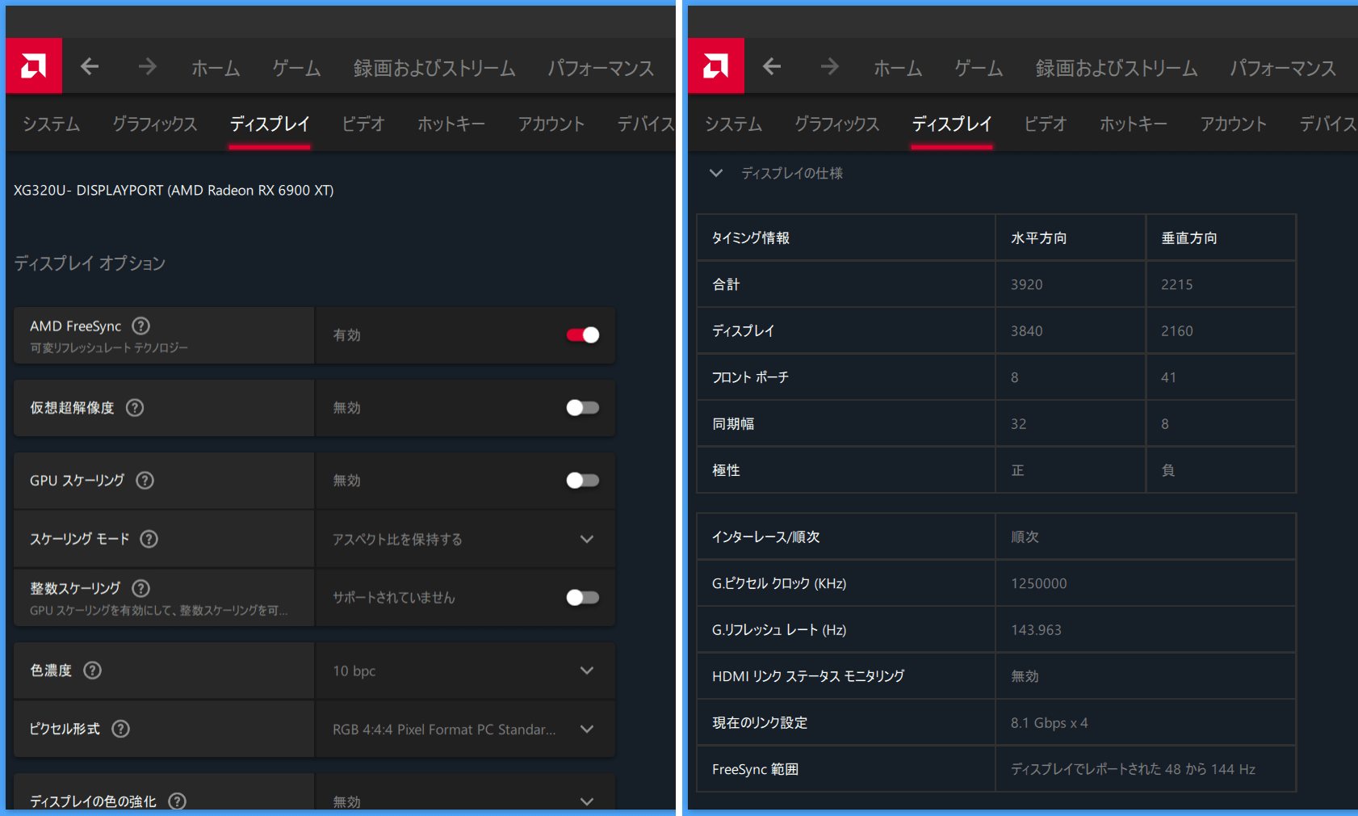
Task: Switch to アカウント tab in right window
Action: [1234, 124]
